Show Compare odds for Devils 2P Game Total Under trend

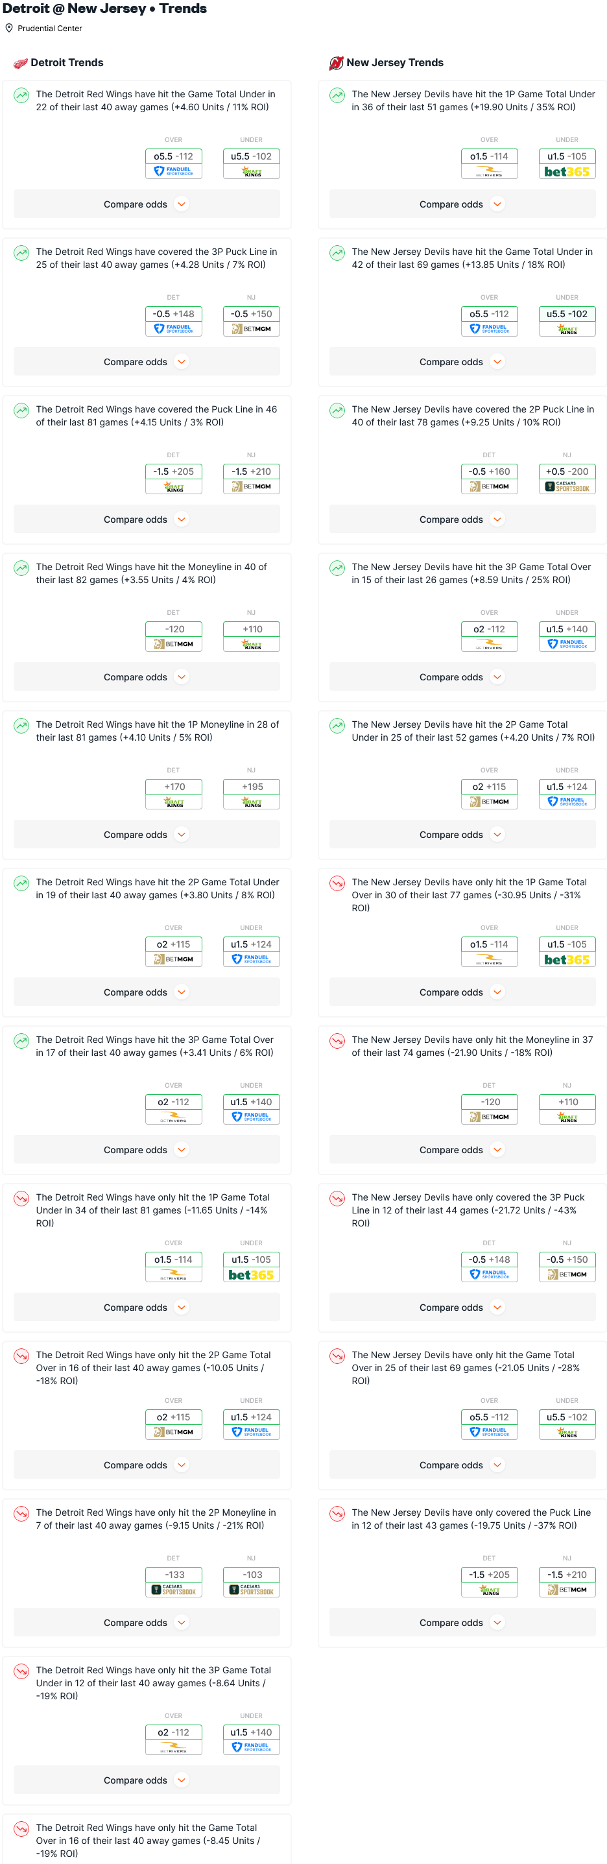(x=462, y=834)
